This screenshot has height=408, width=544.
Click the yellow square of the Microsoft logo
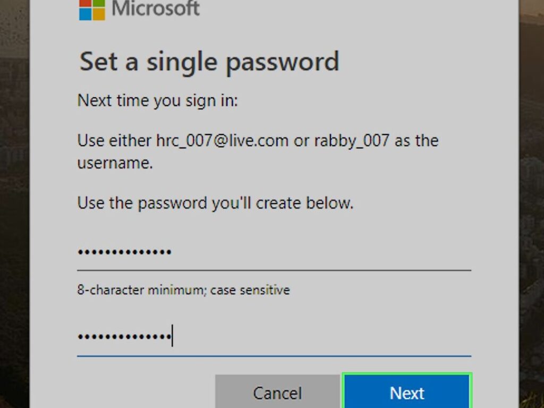pos(99,14)
